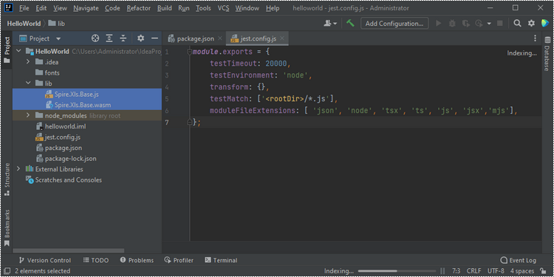Open run configurations dropdown arrow
554x277 pixels.
[x=489, y=24]
